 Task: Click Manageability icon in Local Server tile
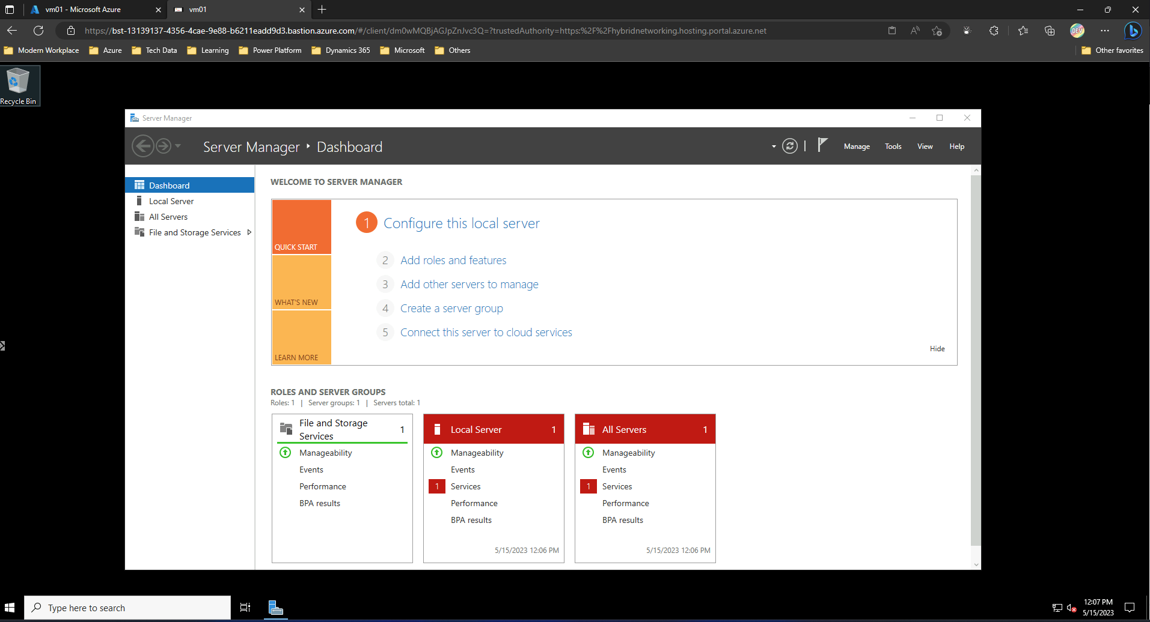click(x=437, y=453)
